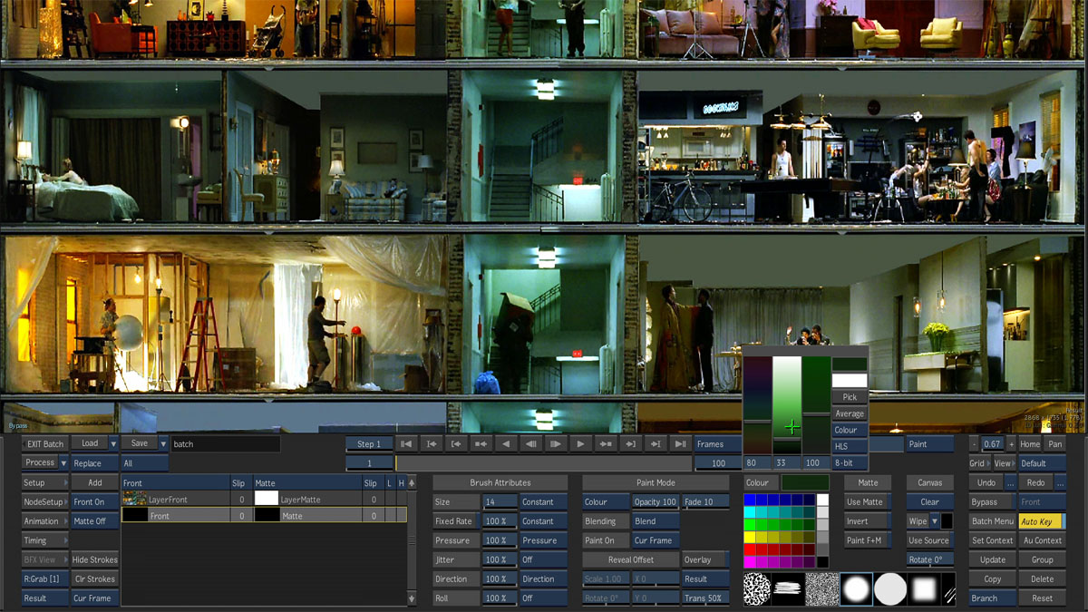This screenshot has height=612, width=1088.
Task: Click the batch name input field
Action: (x=226, y=444)
